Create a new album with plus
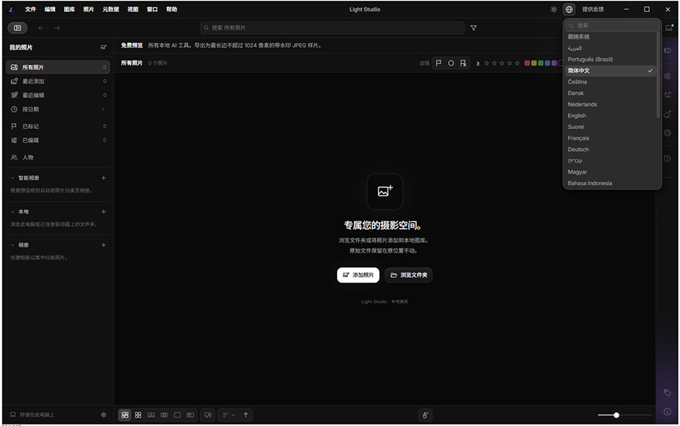This screenshot has height=426, width=680. [104, 245]
